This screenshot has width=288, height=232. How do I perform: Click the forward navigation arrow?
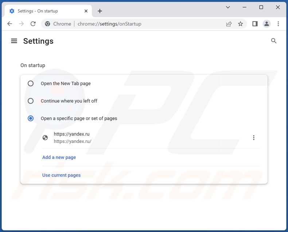tap(21, 24)
